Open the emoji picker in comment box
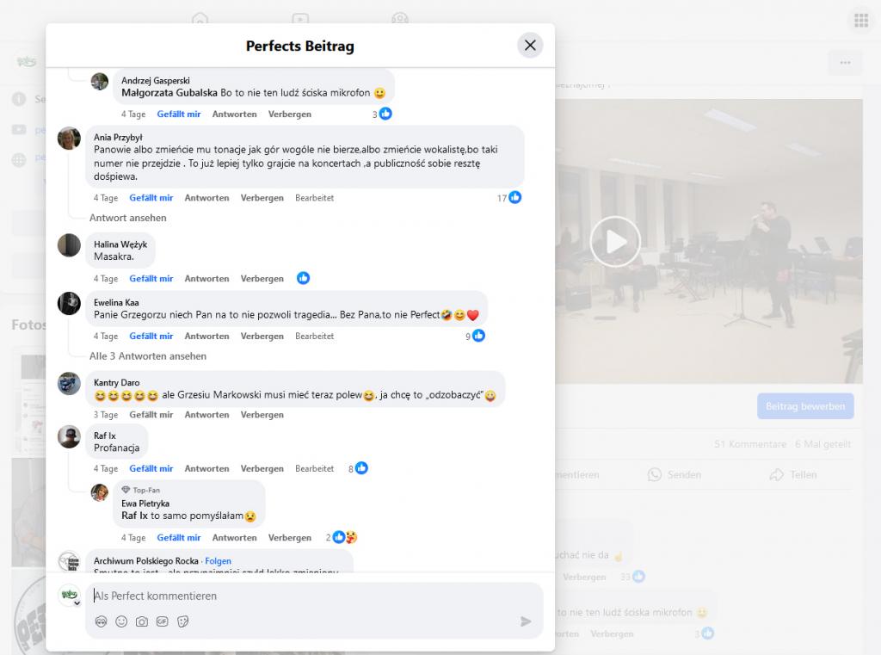This screenshot has width=881, height=655. click(x=121, y=621)
